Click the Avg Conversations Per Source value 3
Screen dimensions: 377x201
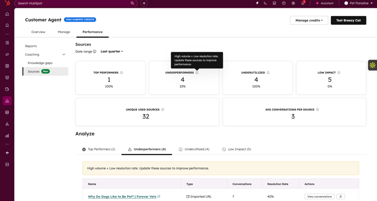tap(293, 117)
